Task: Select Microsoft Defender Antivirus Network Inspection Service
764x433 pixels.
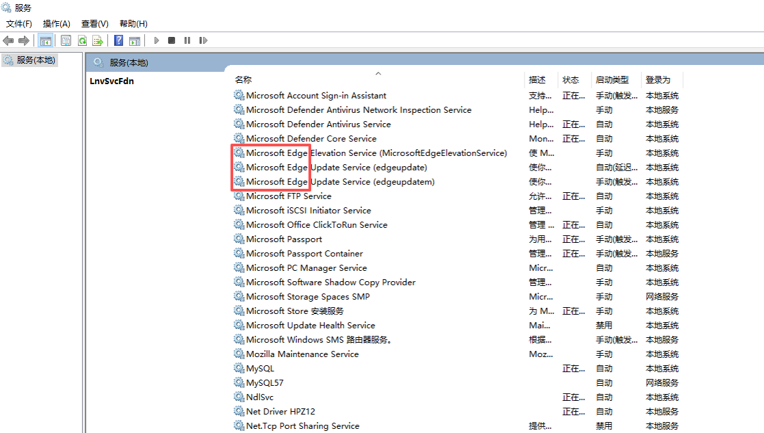Action: pos(358,110)
